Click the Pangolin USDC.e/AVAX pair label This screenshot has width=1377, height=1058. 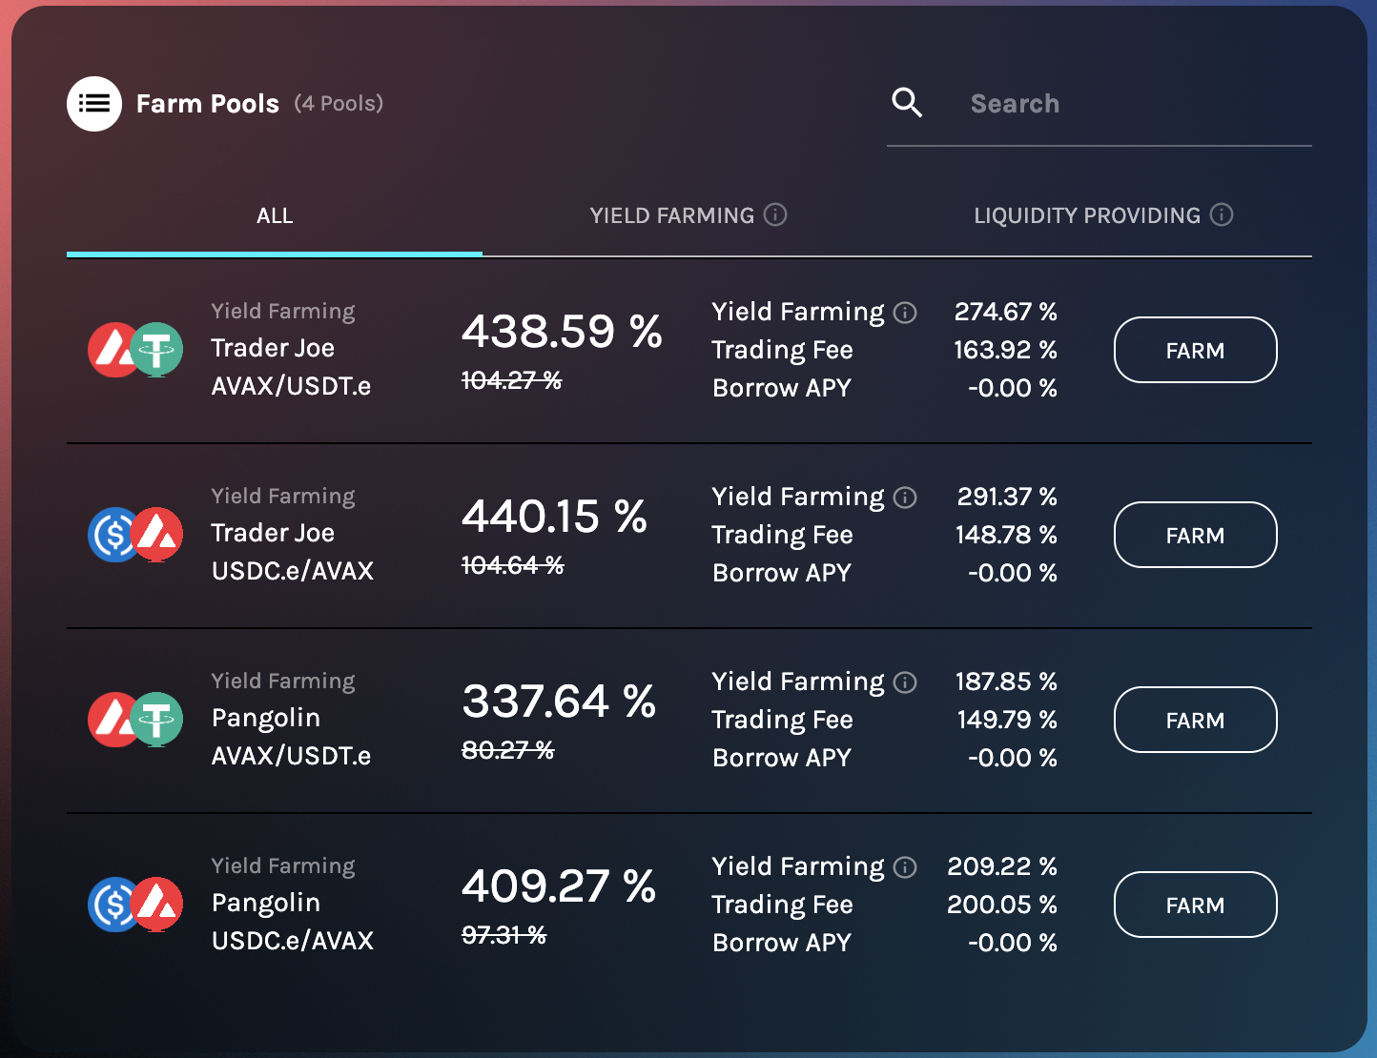click(293, 941)
